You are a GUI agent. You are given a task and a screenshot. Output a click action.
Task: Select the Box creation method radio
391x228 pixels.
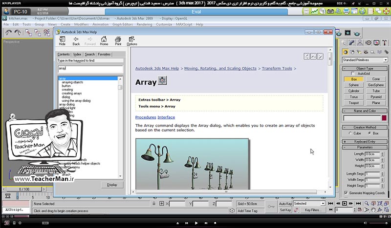(x=369, y=133)
